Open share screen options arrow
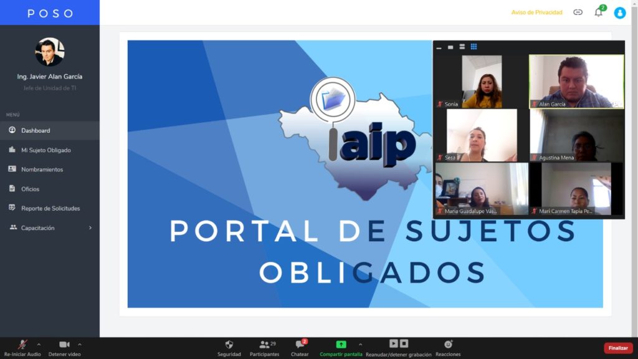The height and width of the screenshot is (359, 638). click(361, 344)
